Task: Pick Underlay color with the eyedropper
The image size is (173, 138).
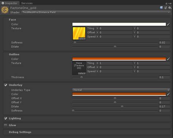Action: pyautogui.click(x=168, y=94)
